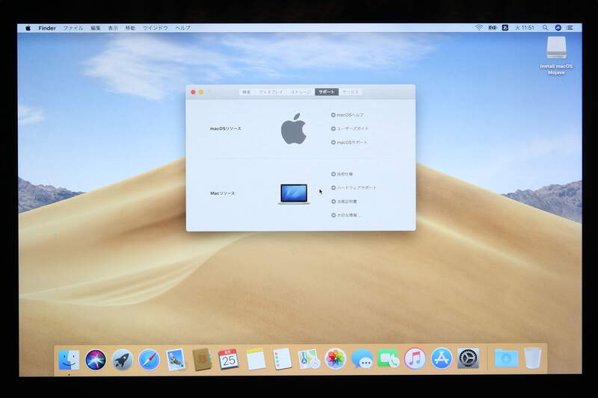Open the Finder menu

click(x=47, y=28)
